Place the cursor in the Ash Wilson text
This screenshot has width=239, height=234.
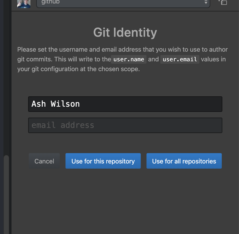coord(55,104)
